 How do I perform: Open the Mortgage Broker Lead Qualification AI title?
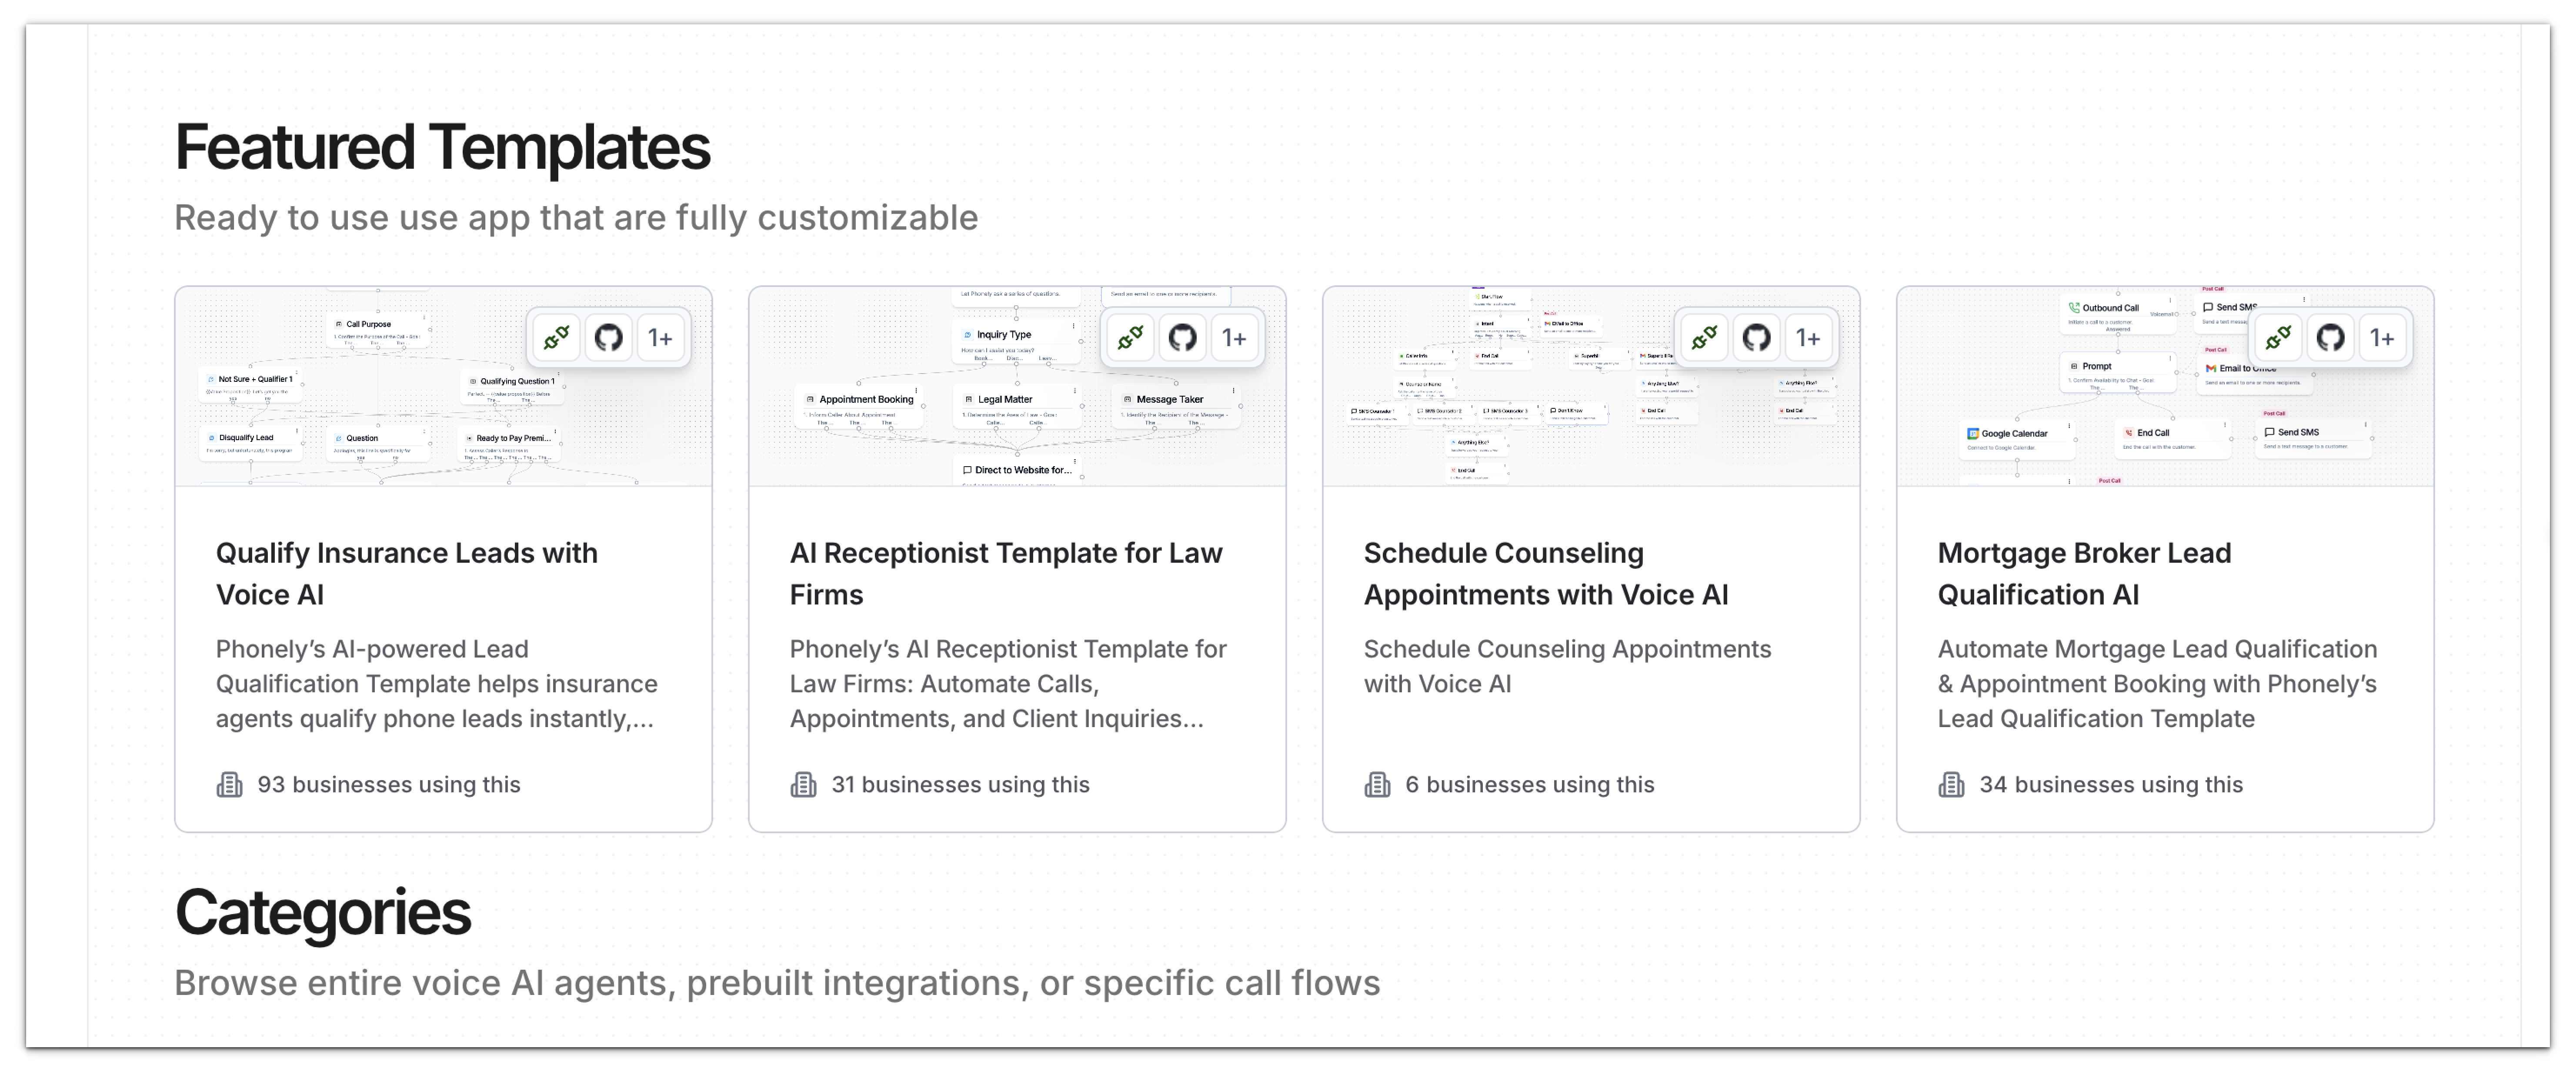pos(2084,573)
